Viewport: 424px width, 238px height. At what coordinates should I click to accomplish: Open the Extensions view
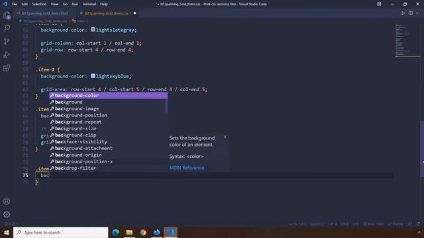(x=7, y=67)
